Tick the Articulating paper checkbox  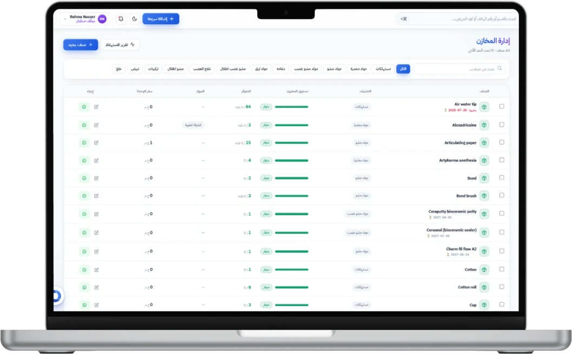click(502, 142)
